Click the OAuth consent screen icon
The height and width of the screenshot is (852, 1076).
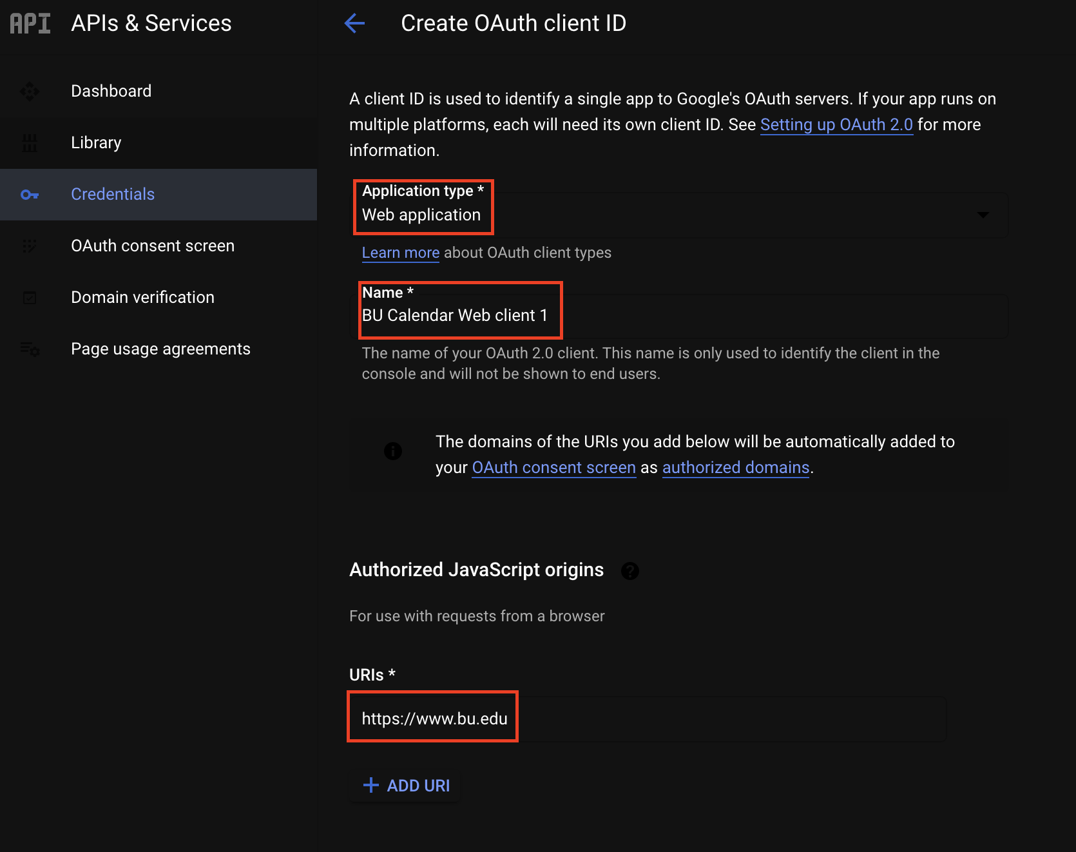tap(30, 246)
